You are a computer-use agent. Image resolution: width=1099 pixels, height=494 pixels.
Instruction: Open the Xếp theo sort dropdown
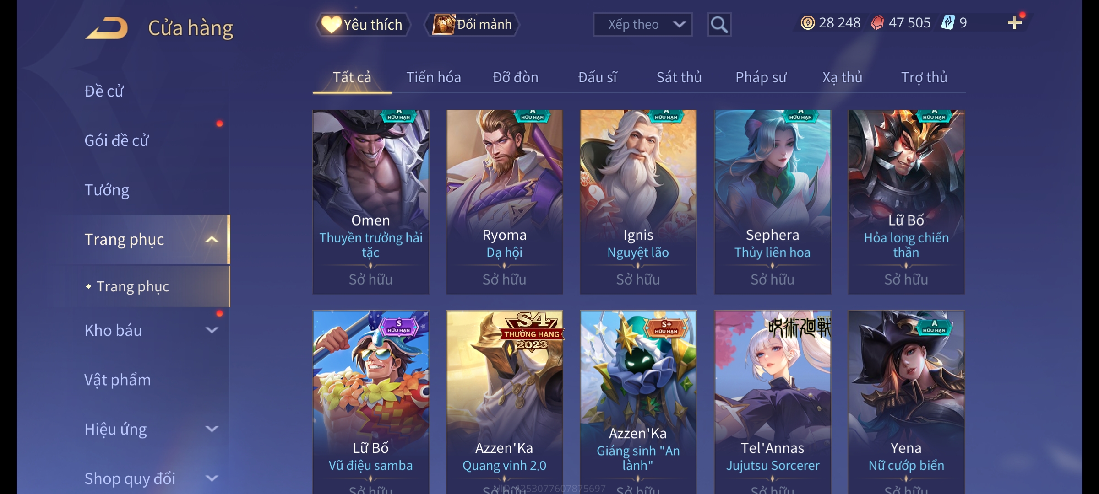642,25
